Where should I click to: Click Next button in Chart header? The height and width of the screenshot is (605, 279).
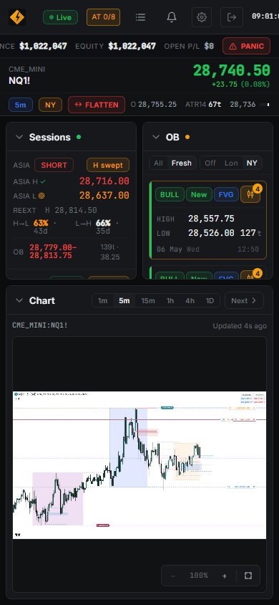(x=245, y=300)
